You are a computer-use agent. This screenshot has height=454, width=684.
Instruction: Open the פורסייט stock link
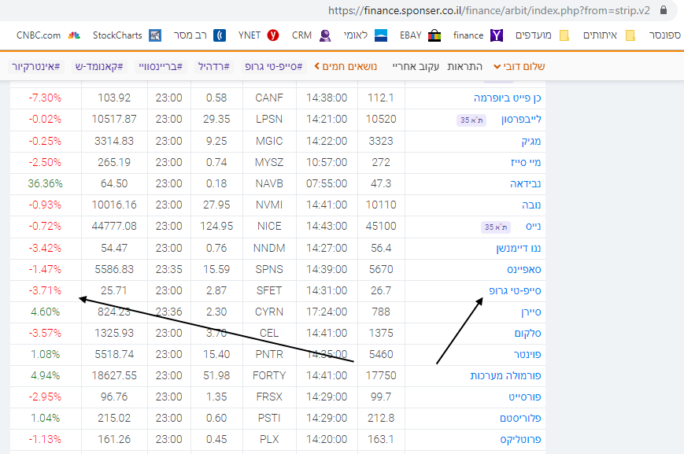point(525,397)
